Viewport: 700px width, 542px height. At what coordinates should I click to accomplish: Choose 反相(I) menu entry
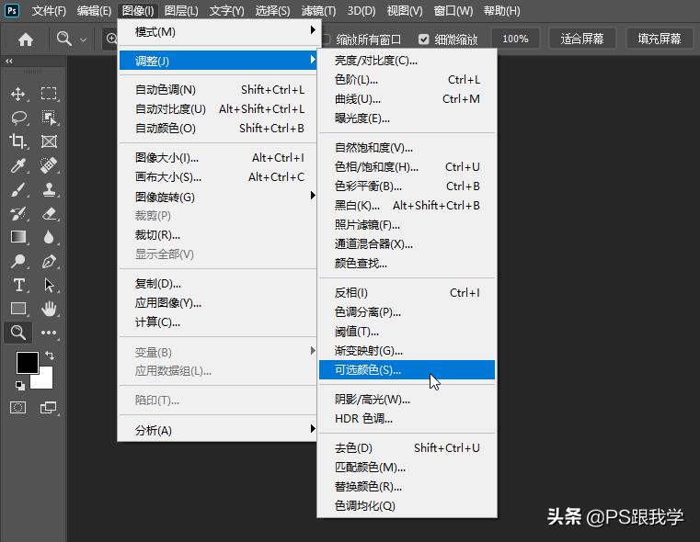pyautogui.click(x=407, y=292)
